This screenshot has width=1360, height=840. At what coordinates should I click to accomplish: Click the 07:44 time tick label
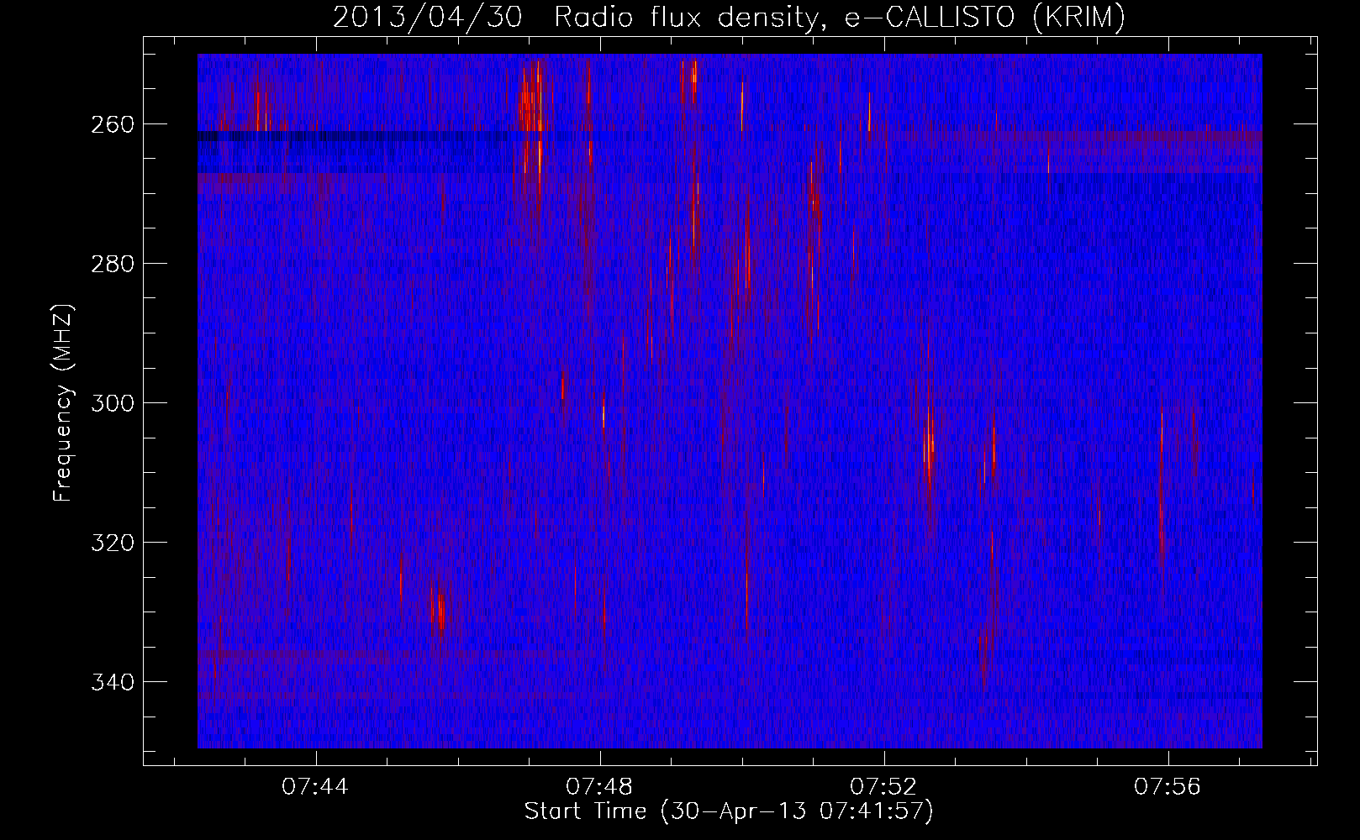point(315,787)
